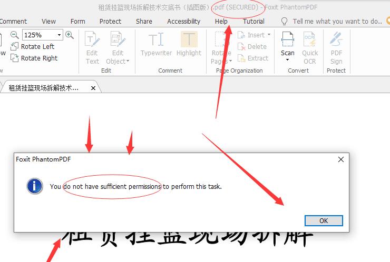Viewport: 390px width, 262px height.
Task: Open the Help ribbon tab
Action: (x=221, y=22)
